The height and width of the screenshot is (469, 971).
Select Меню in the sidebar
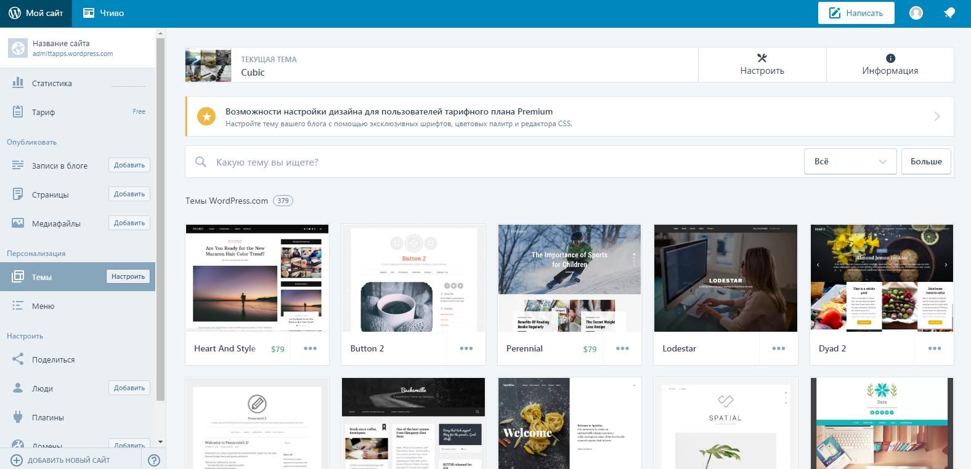point(78,306)
